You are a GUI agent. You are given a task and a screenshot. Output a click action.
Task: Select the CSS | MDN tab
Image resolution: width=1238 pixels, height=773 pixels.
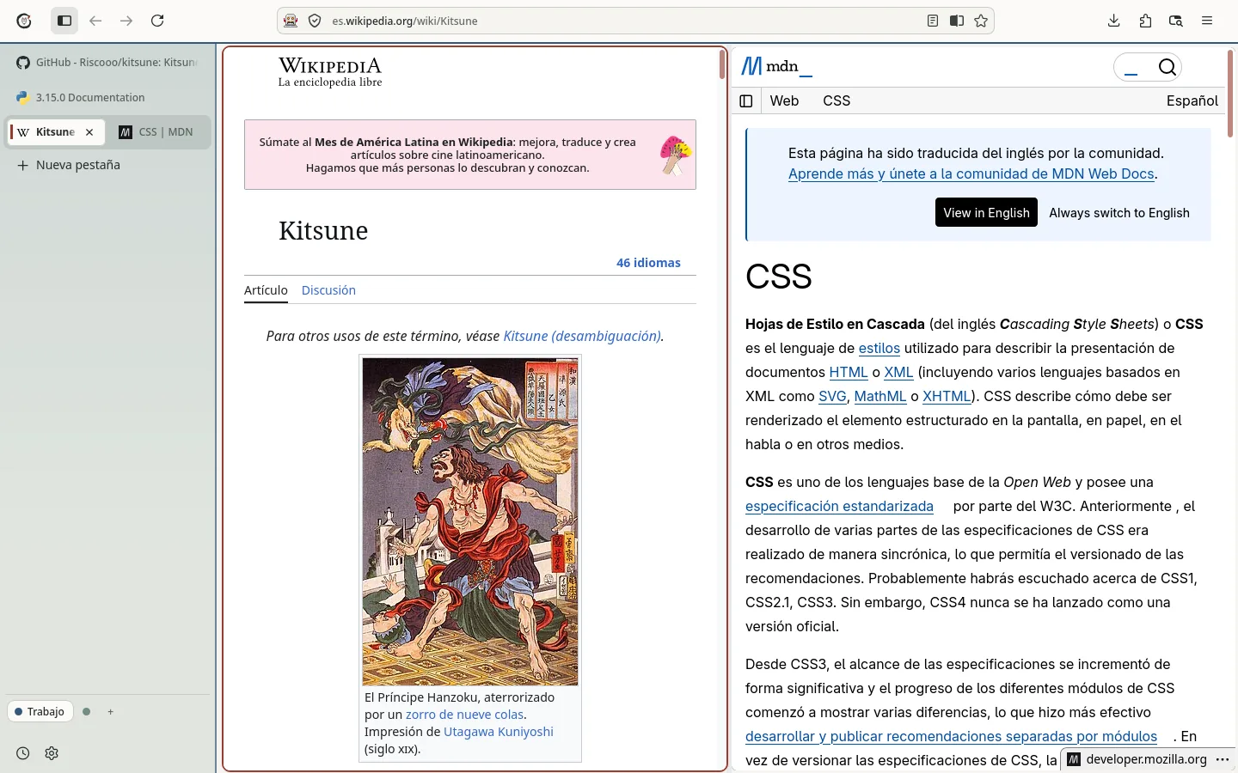[157, 132]
